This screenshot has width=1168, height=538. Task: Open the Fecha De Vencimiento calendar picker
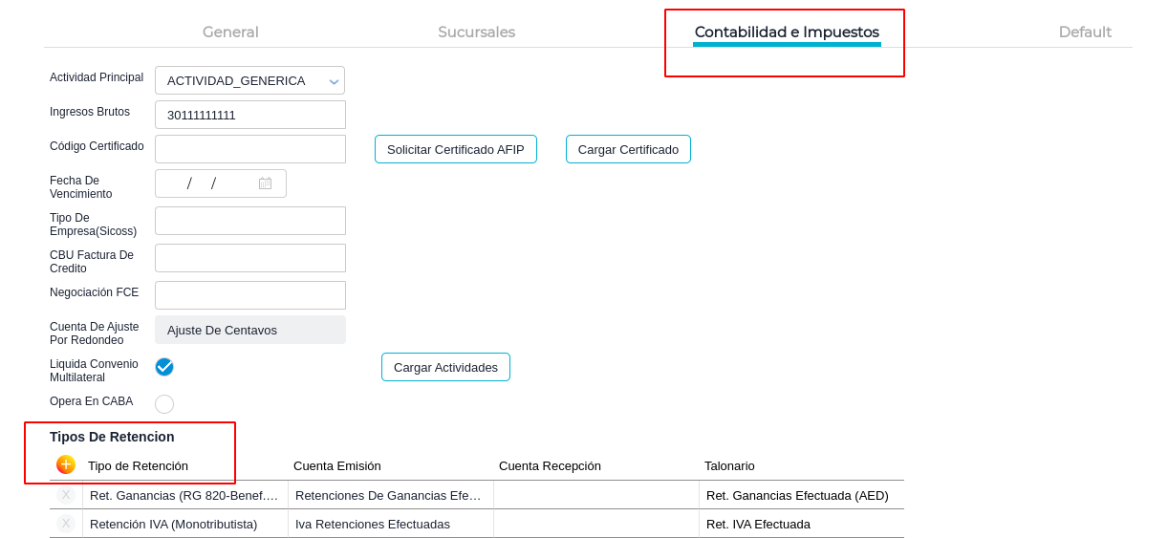coord(265,183)
